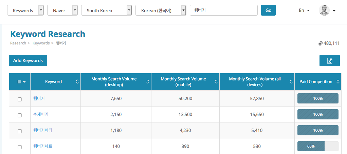347x154 pixels.
Task: Export results with the Excel icon button
Action: coord(330,60)
